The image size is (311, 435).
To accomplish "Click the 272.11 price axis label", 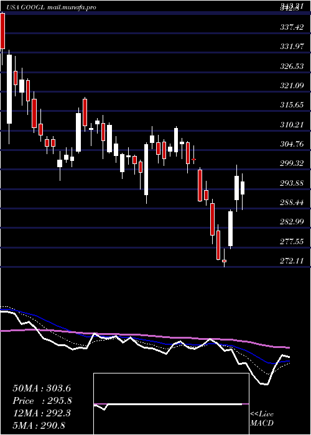I will pyautogui.click(x=292, y=262).
